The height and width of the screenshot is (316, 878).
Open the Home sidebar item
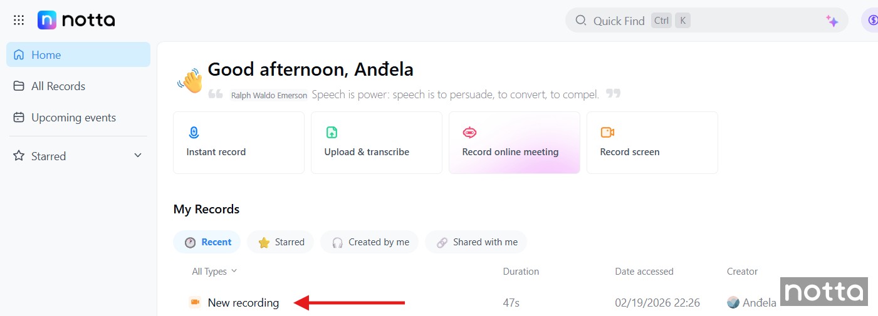point(78,54)
